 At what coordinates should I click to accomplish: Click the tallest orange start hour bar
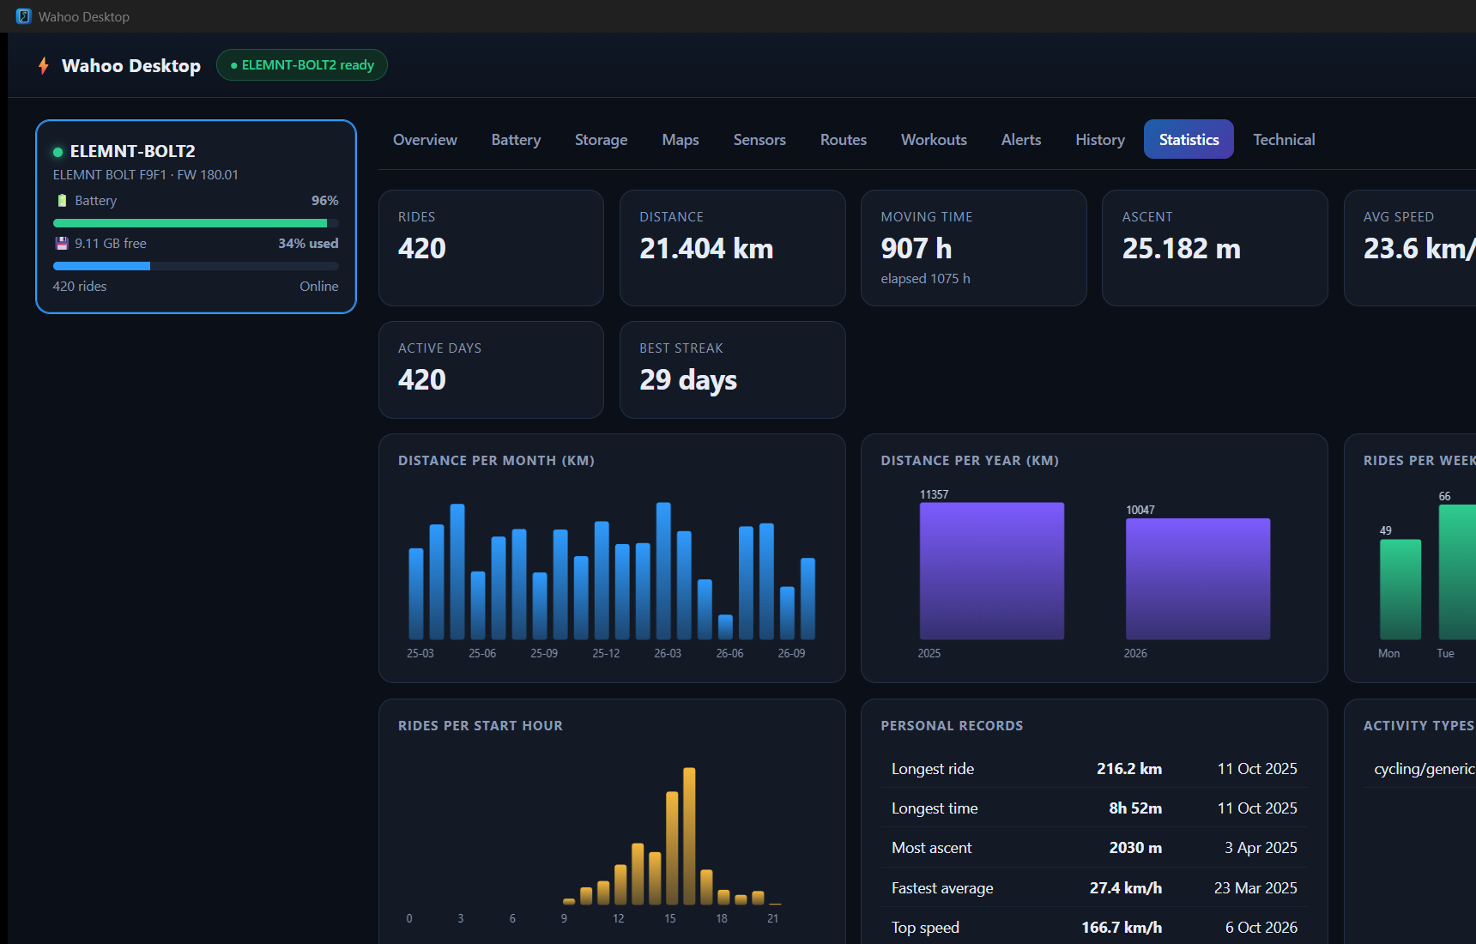pyautogui.click(x=689, y=836)
